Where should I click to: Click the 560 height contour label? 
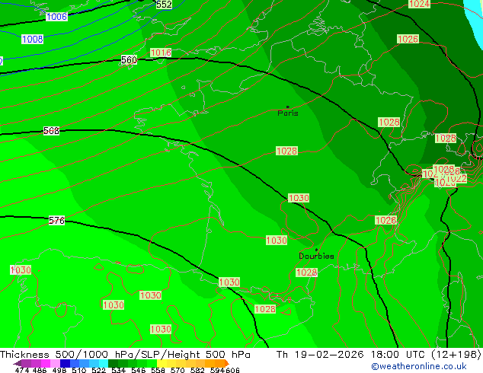[129, 59]
